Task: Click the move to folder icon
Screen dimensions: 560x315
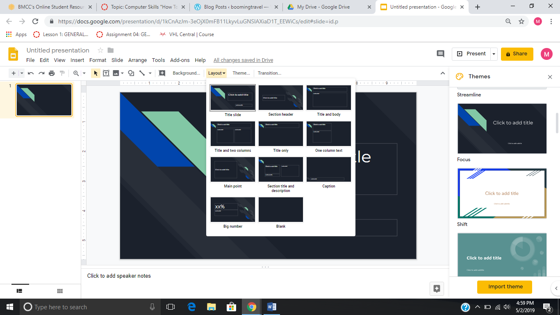Action: pos(111,50)
